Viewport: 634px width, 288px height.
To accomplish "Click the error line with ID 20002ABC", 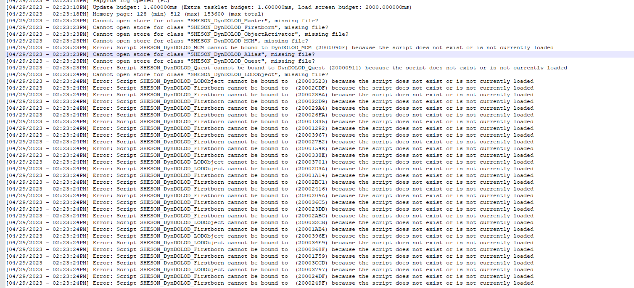I will 270,216.
